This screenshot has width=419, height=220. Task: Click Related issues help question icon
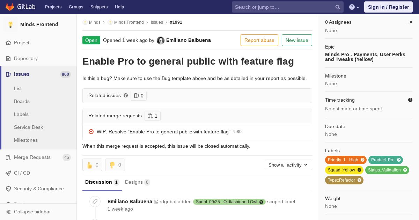coord(126,95)
